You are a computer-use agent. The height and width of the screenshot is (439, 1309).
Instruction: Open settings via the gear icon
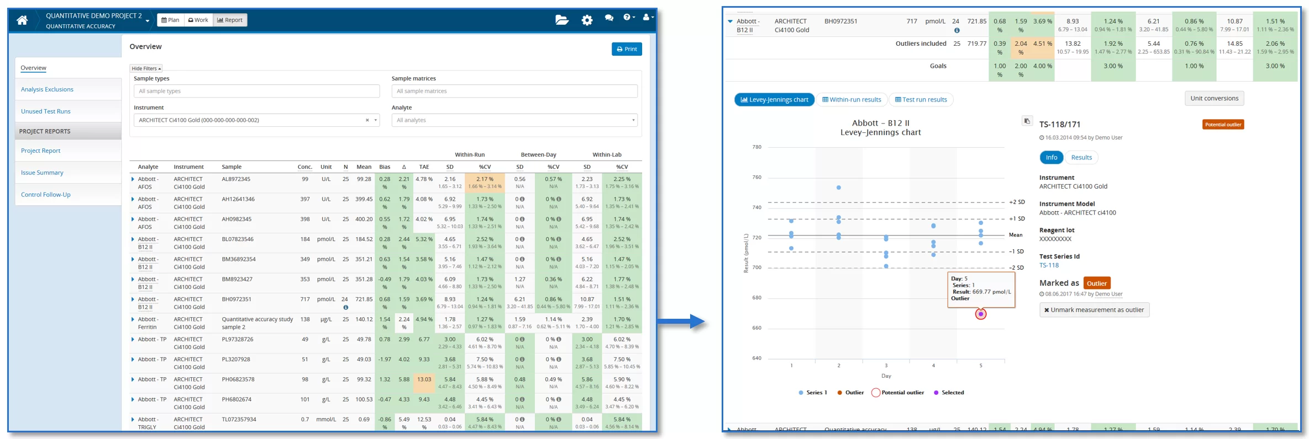pos(587,20)
